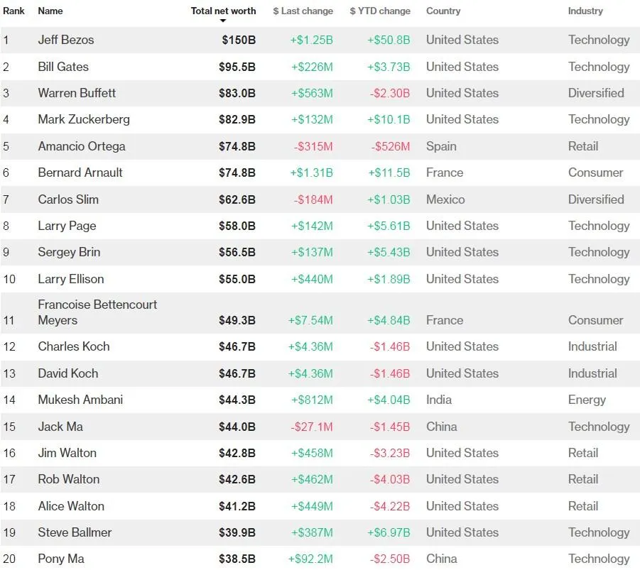Click the sort arrow under Total net worth
The height and width of the screenshot is (570, 640).
coord(223,21)
